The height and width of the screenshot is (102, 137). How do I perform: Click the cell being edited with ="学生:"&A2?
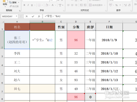click(42, 40)
